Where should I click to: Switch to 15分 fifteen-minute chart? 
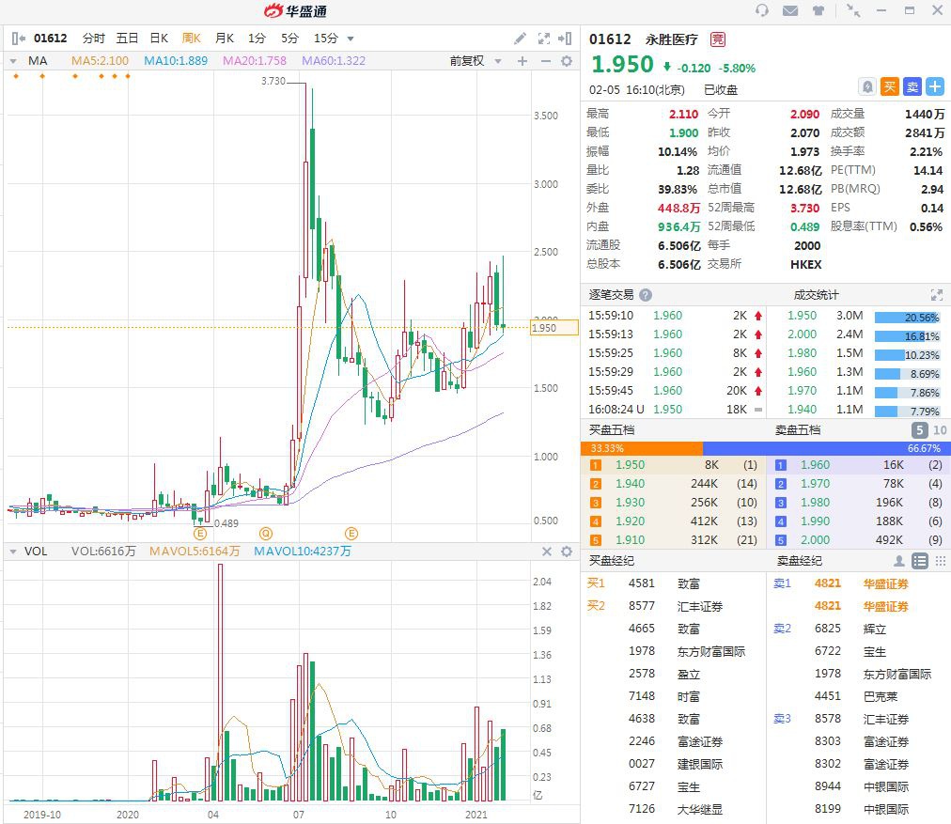tap(326, 39)
